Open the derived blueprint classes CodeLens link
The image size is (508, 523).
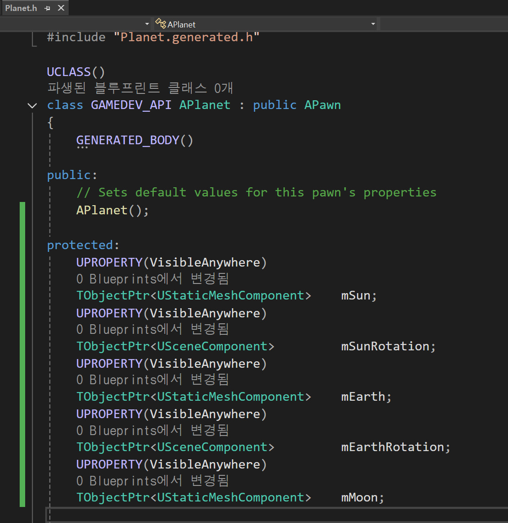tap(140, 88)
